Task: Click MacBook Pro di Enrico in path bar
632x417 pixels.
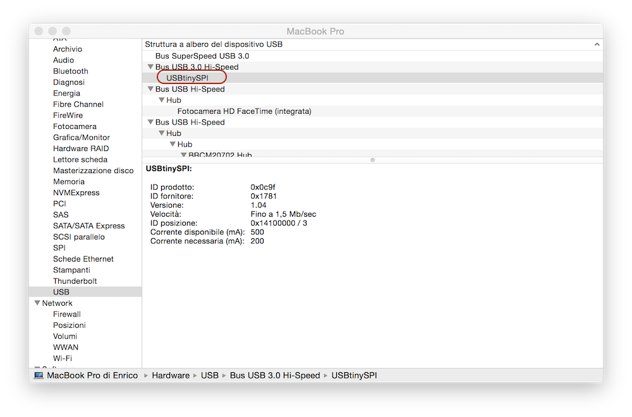Action: click(x=92, y=375)
